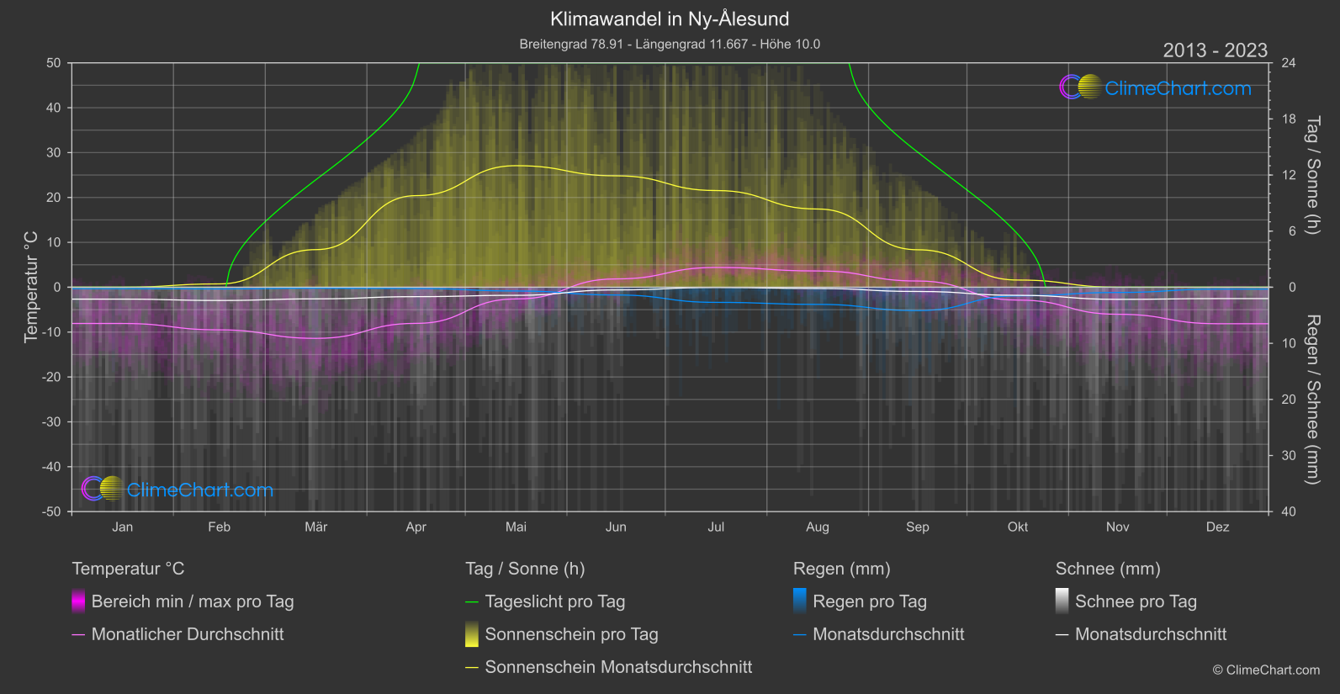Screen dimensions: 1340x694
Task: Click the coordinates subtitle 'Breitengrad 78.91'
Action: pos(571,44)
